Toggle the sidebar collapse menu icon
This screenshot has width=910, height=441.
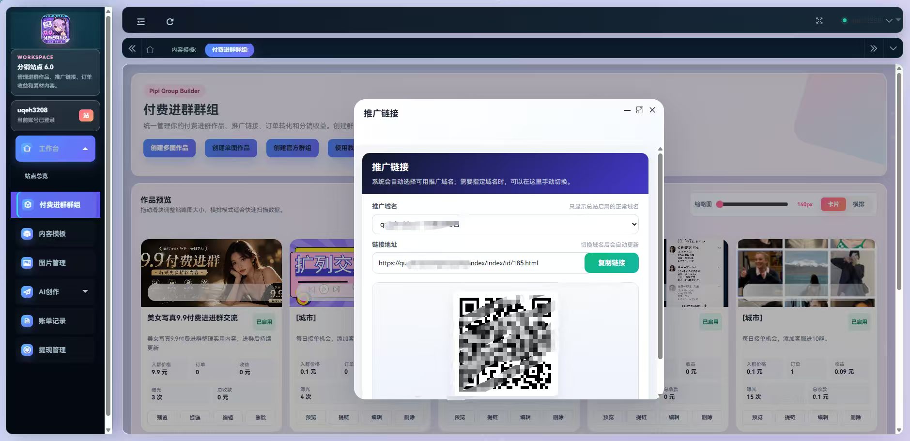tap(141, 21)
